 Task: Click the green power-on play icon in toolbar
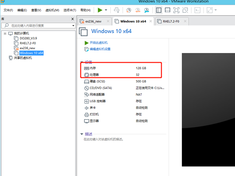coord(100,10)
